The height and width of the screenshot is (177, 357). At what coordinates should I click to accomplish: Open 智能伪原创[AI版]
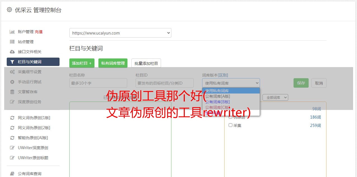(33, 138)
